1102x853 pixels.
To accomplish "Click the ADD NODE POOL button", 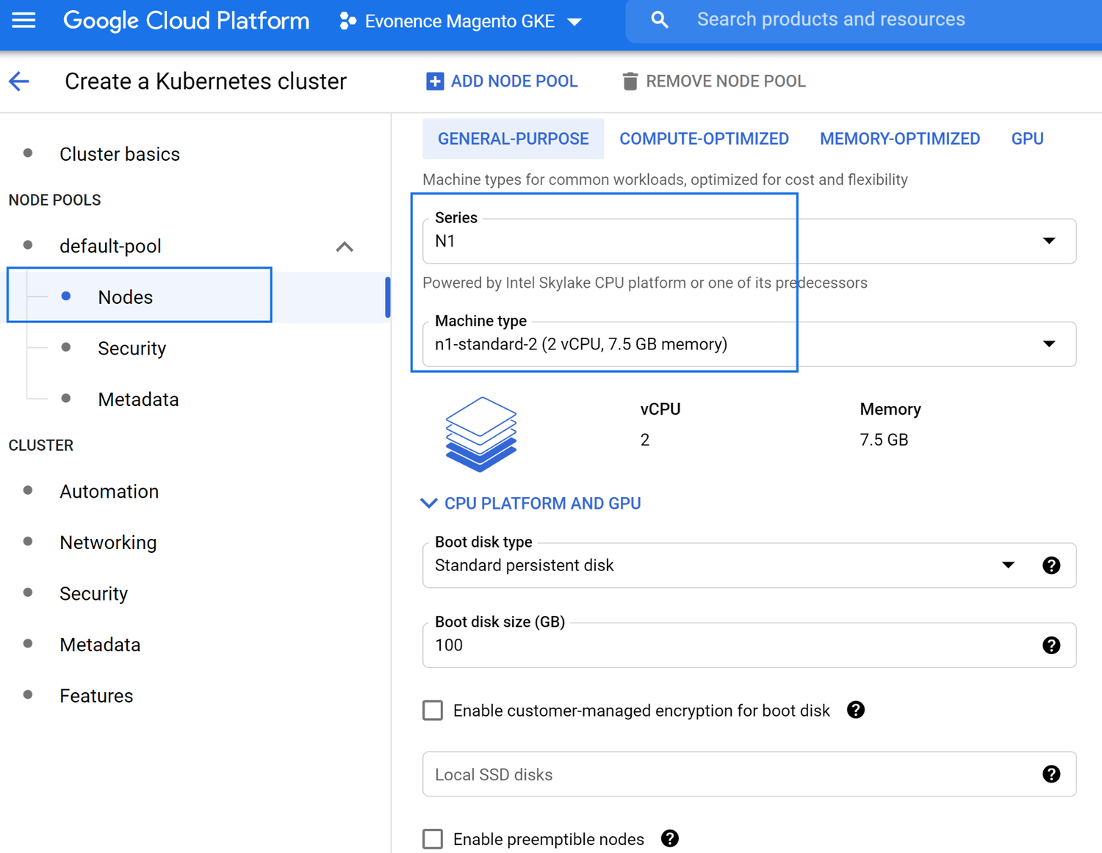I will tap(503, 81).
